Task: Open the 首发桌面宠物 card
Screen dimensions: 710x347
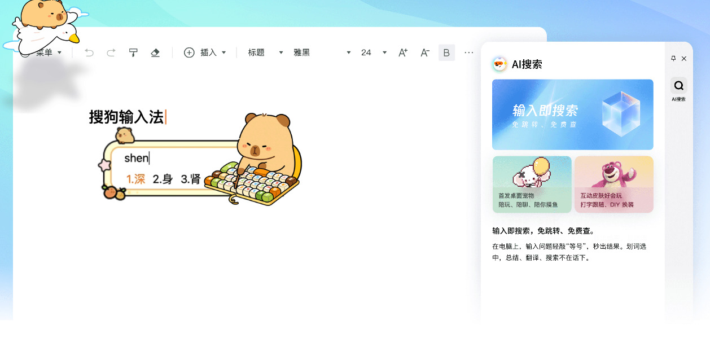Action: 532,185
